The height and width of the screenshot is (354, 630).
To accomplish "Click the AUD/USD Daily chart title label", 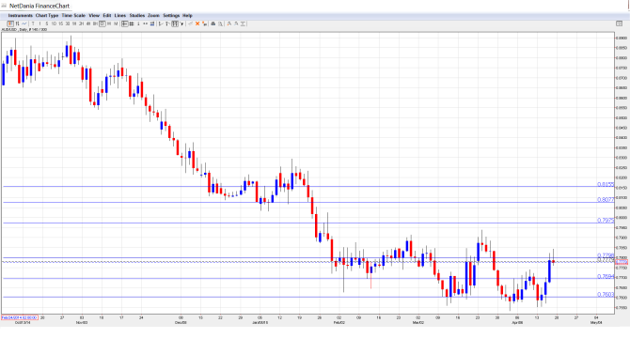I will [24, 30].
